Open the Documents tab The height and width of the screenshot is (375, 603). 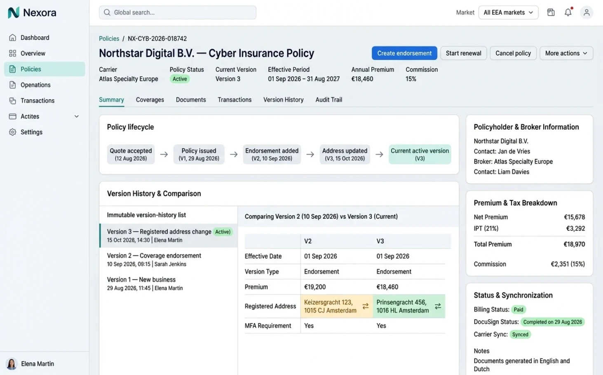click(191, 100)
